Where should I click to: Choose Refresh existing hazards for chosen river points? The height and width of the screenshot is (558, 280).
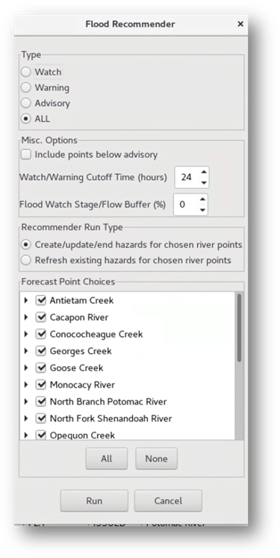25,260
